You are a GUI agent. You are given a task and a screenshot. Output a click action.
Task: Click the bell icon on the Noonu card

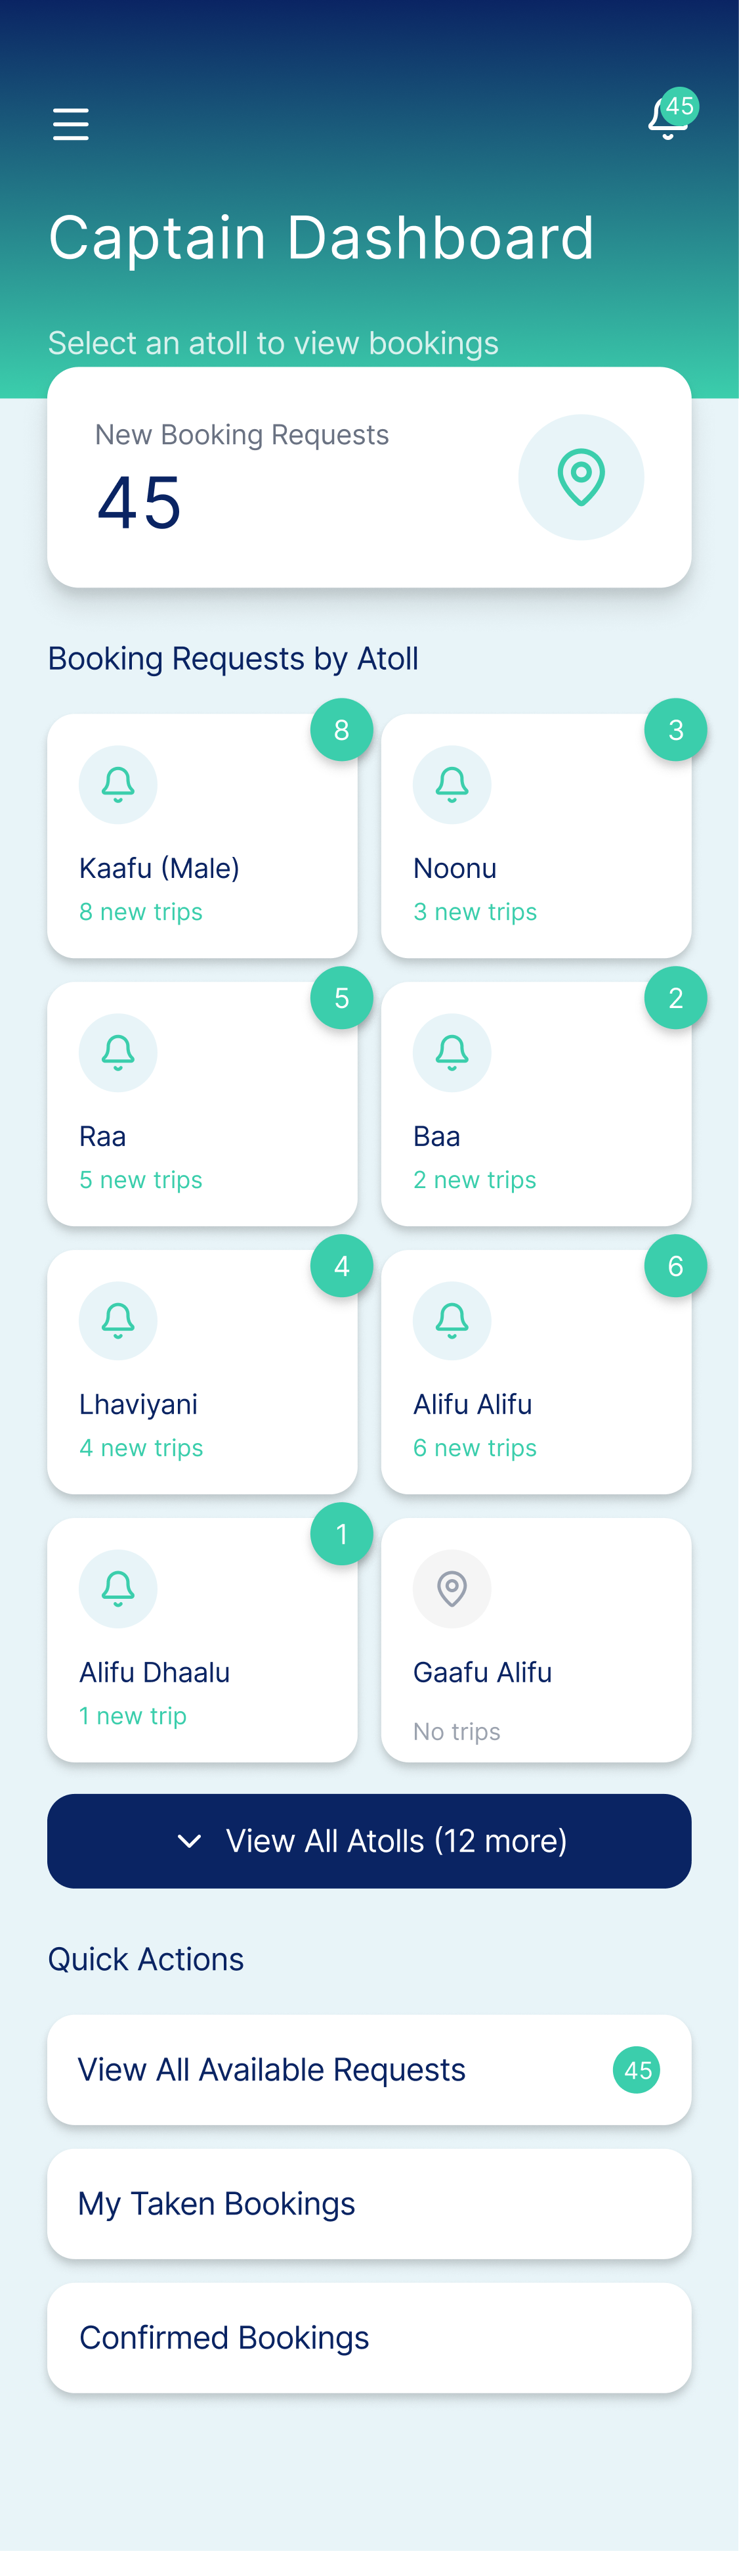click(x=452, y=785)
